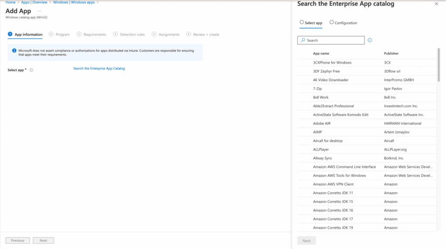
Task: Select the Select app radio option
Action: 302,23
